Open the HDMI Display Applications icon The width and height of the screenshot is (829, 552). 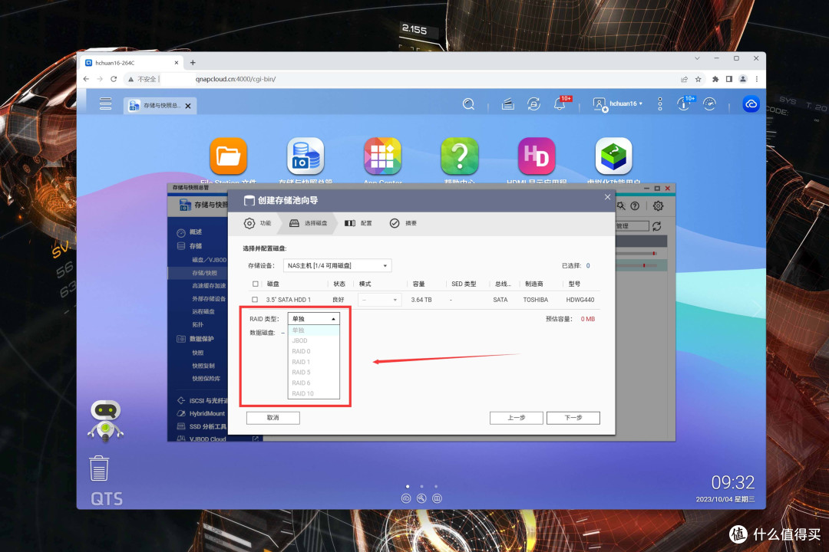coord(537,156)
